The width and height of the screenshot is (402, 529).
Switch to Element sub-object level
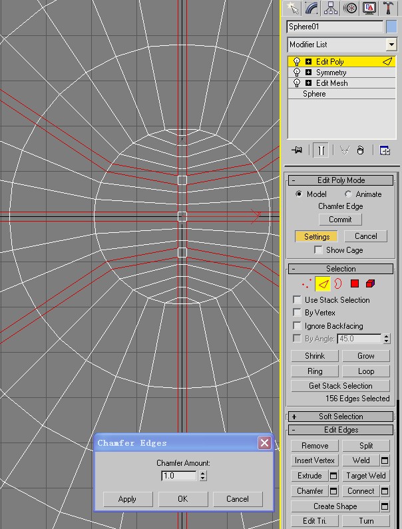click(x=370, y=283)
